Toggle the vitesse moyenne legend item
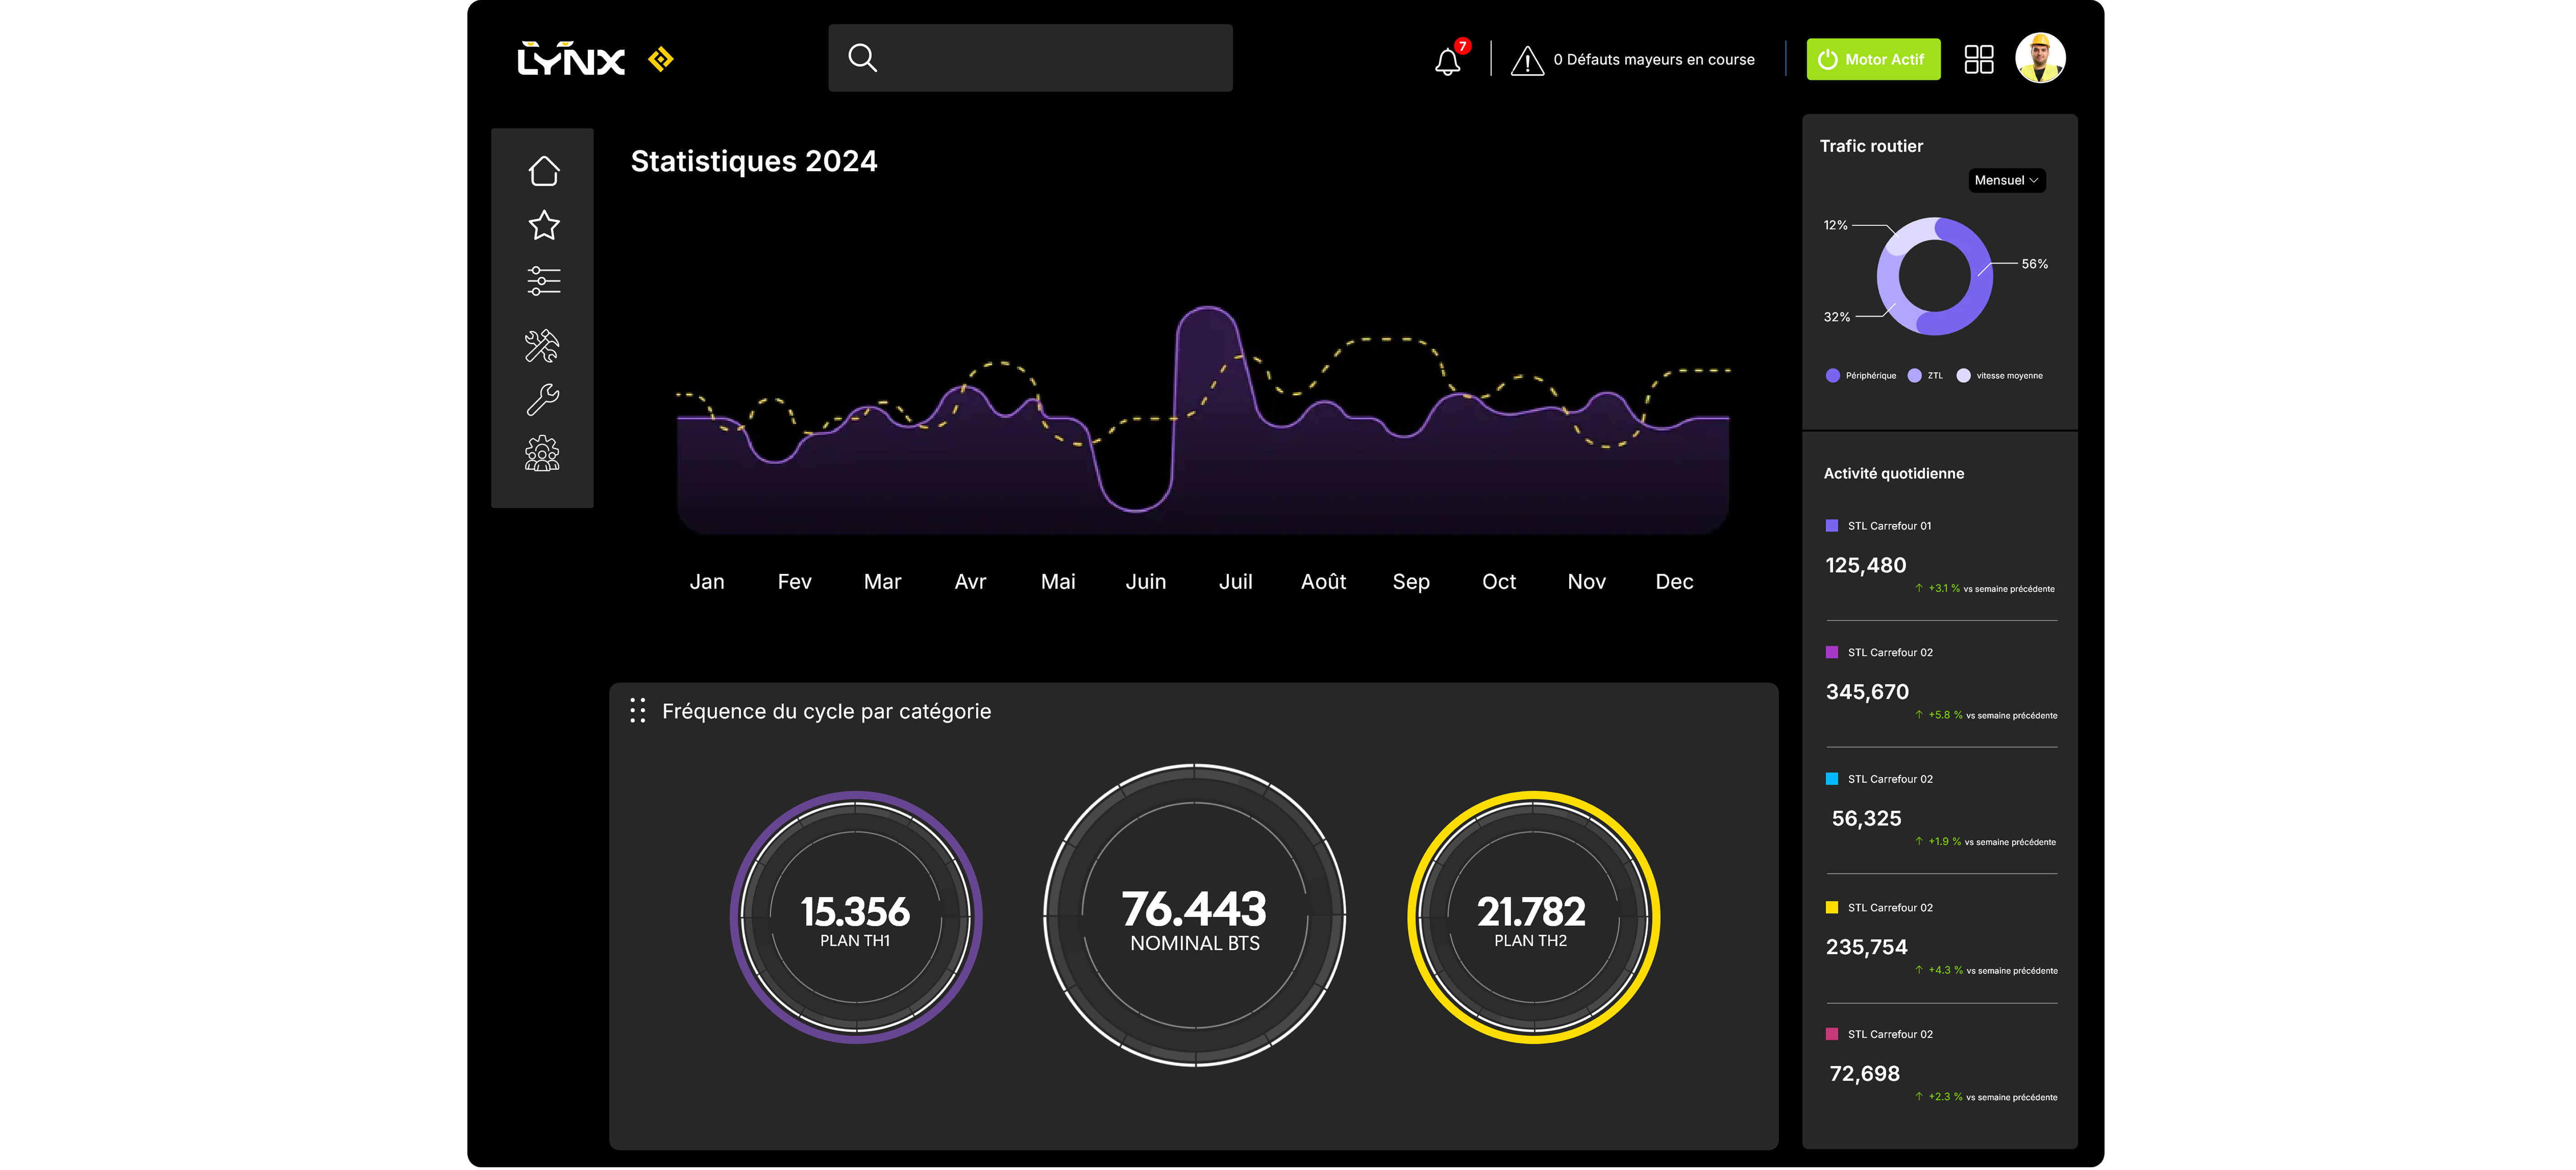This screenshot has width=2576, height=1170. (1999, 376)
